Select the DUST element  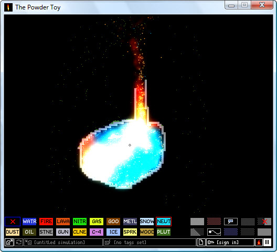point(13,232)
